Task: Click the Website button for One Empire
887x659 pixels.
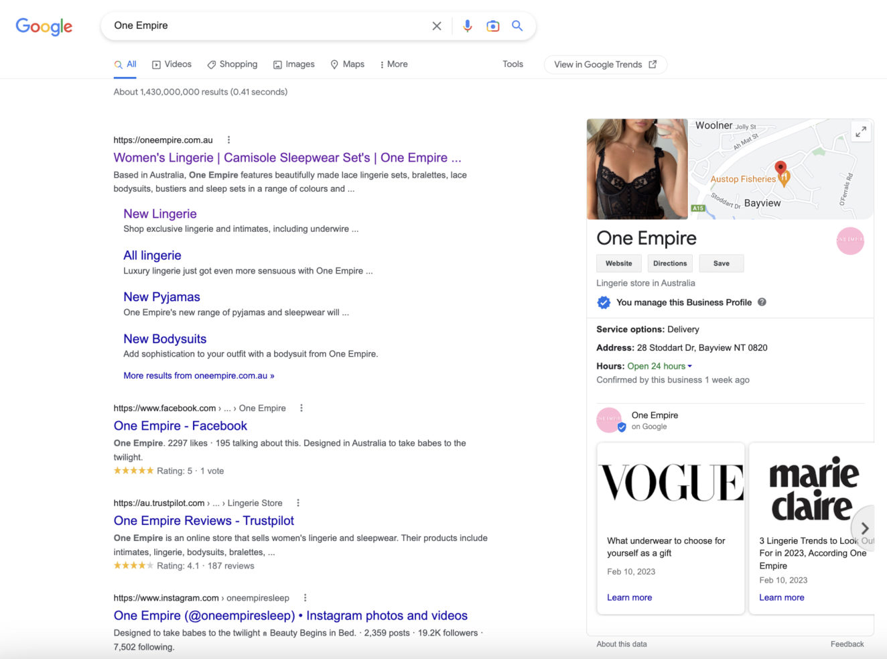Action: tap(618, 263)
